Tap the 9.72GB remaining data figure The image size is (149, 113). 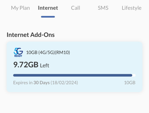[26, 65]
